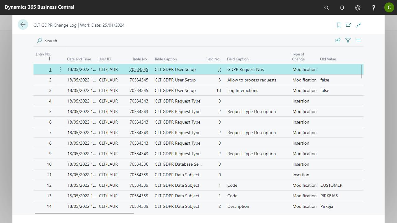Screen dimensions: 397x223
Task: Sort by the Entry No. column header
Action: (x=43, y=54)
